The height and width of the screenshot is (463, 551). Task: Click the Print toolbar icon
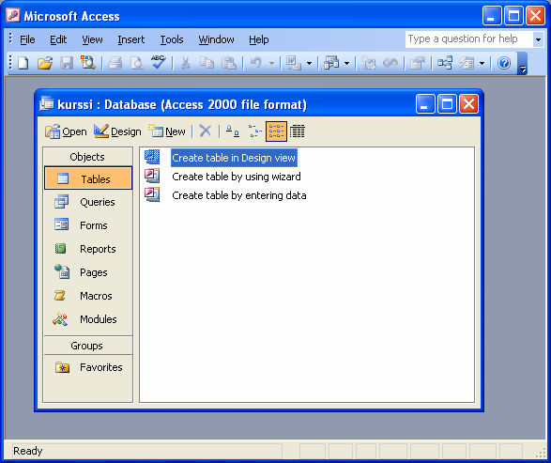click(115, 63)
